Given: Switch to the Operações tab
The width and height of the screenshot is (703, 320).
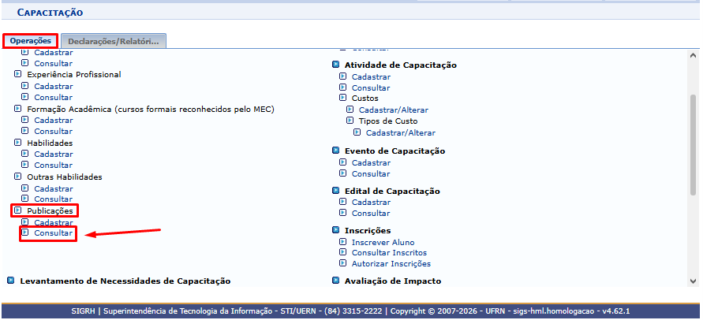Looking at the screenshot, I should pyautogui.click(x=31, y=41).
